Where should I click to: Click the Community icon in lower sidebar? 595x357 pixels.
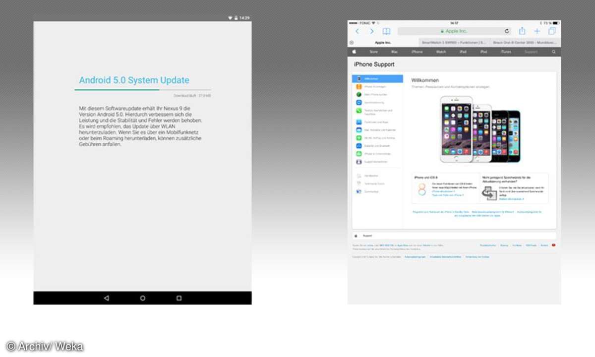tap(359, 191)
